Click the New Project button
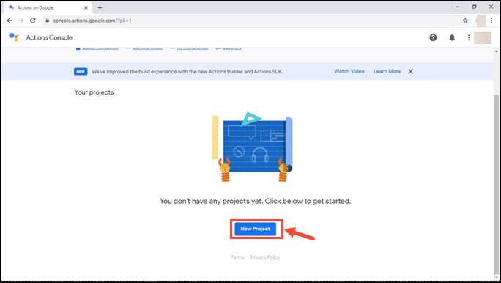 point(256,229)
